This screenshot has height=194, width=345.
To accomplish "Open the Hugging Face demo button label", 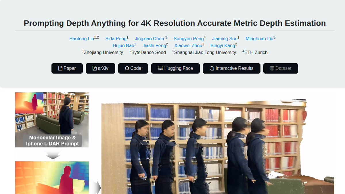I will click(x=179, y=68).
